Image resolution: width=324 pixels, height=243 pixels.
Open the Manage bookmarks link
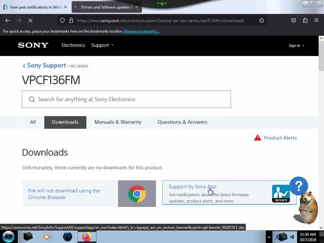point(141,31)
